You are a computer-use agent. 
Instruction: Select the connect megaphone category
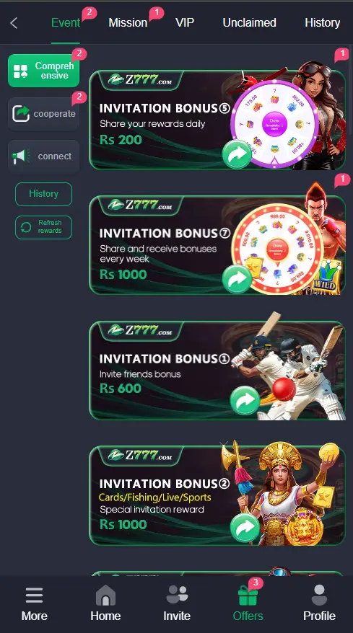43,156
